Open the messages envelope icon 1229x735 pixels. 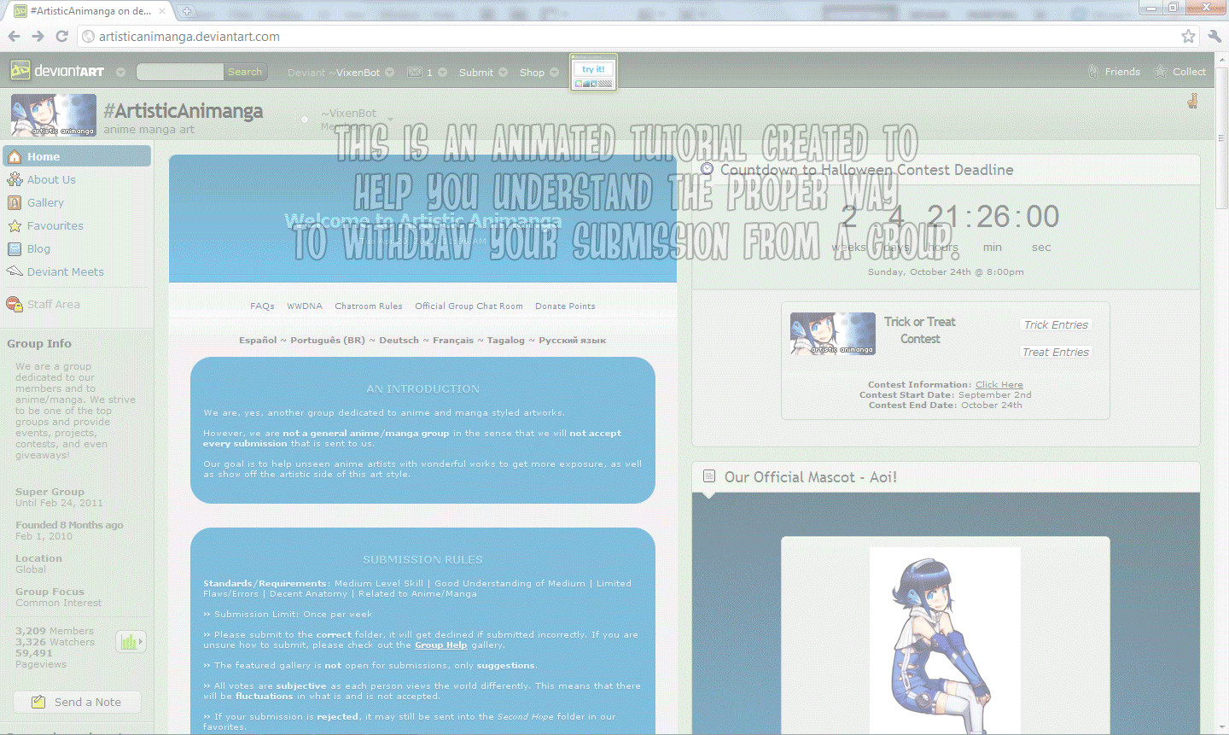[415, 73]
